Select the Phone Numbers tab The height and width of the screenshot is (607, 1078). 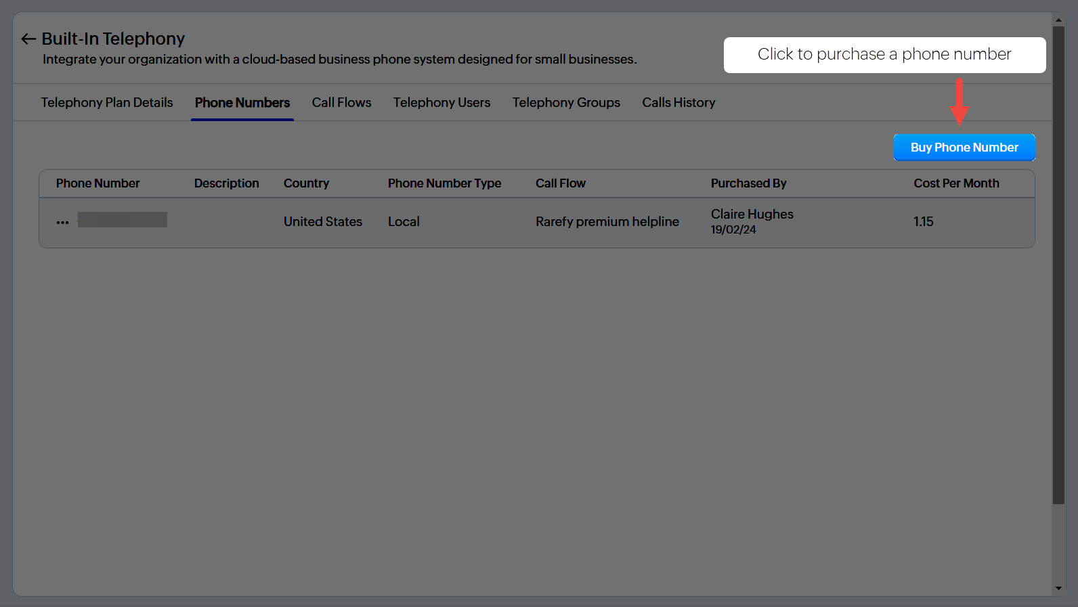[x=242, y=103]
